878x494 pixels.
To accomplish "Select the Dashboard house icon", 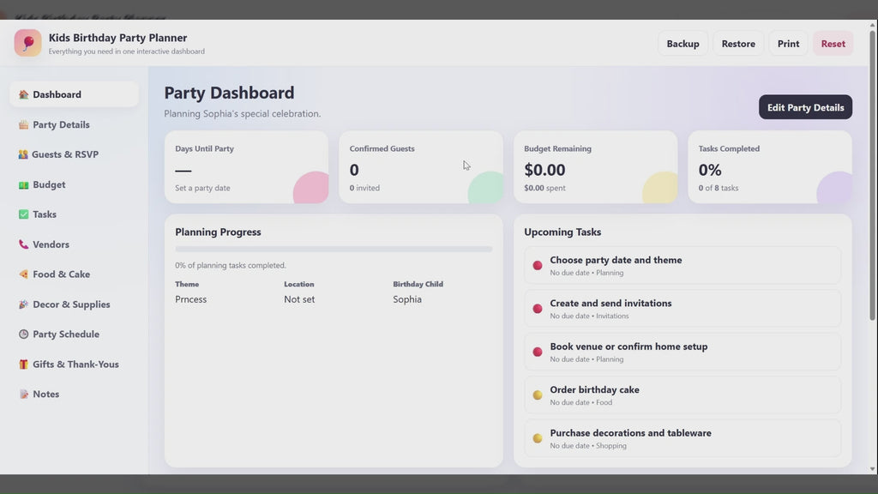I will click(x=23, y=94).
